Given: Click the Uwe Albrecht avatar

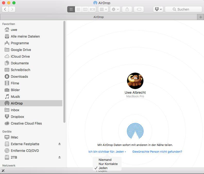Looking at the screenshot, I should (135, 81).
